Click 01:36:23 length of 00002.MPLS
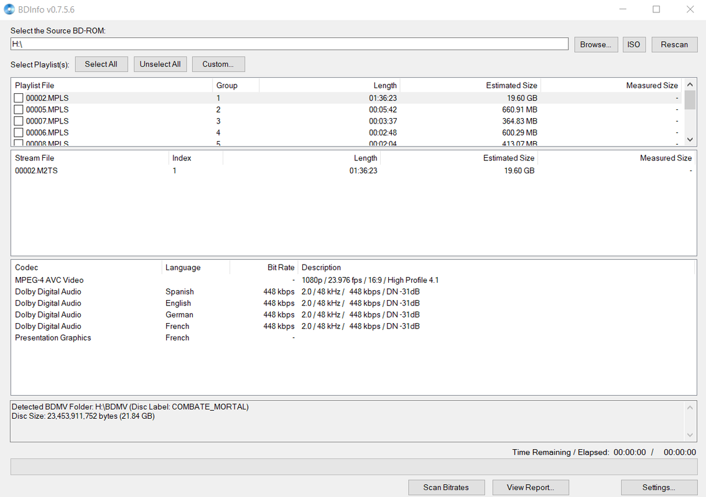 click(x=383, y=98)
